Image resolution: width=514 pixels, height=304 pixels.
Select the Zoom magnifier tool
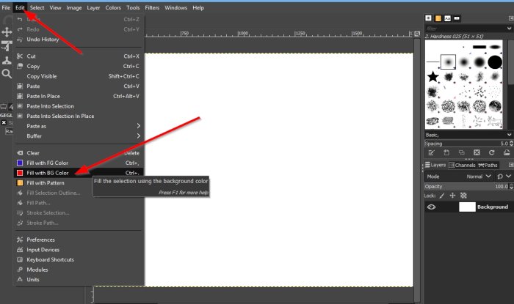7,74
